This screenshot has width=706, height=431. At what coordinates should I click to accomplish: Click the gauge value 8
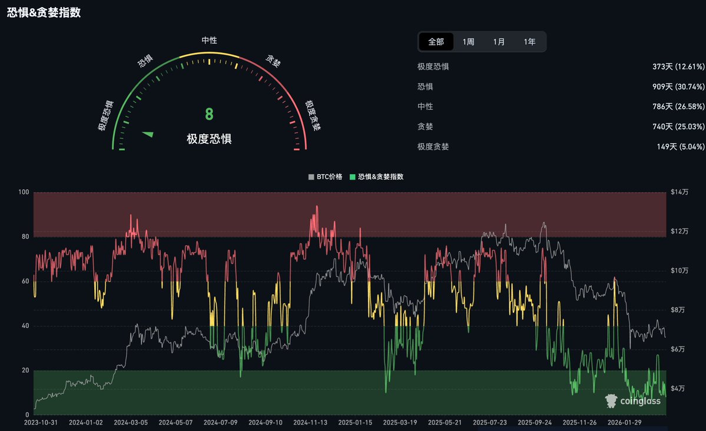[209, 114]
